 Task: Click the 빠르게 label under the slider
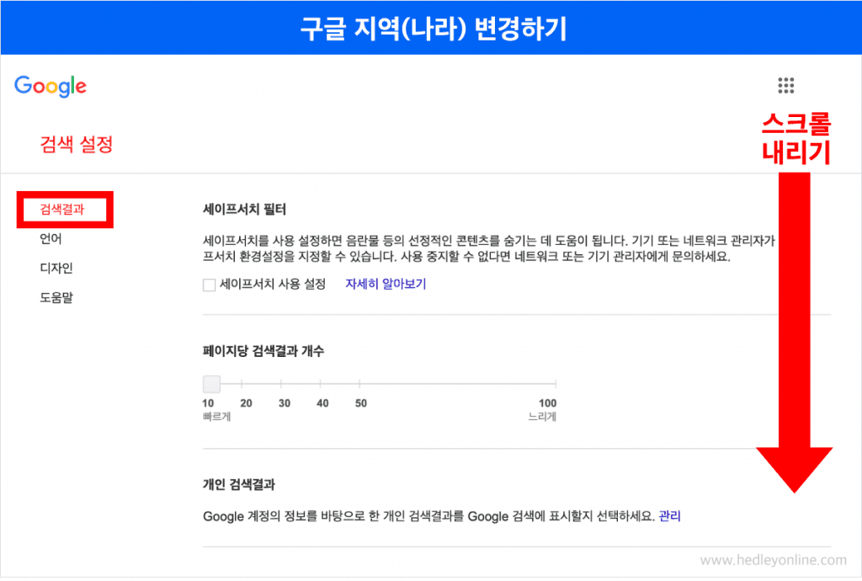[x=216, y=417]
